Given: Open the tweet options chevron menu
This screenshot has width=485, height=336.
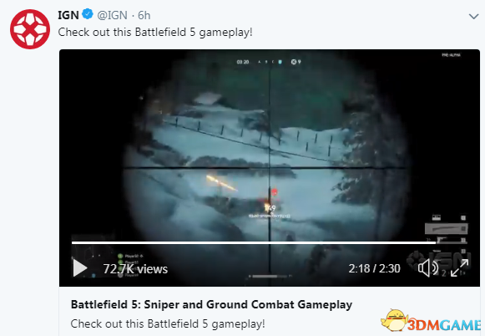Looking at the screenshot, I should coord(473,16).
